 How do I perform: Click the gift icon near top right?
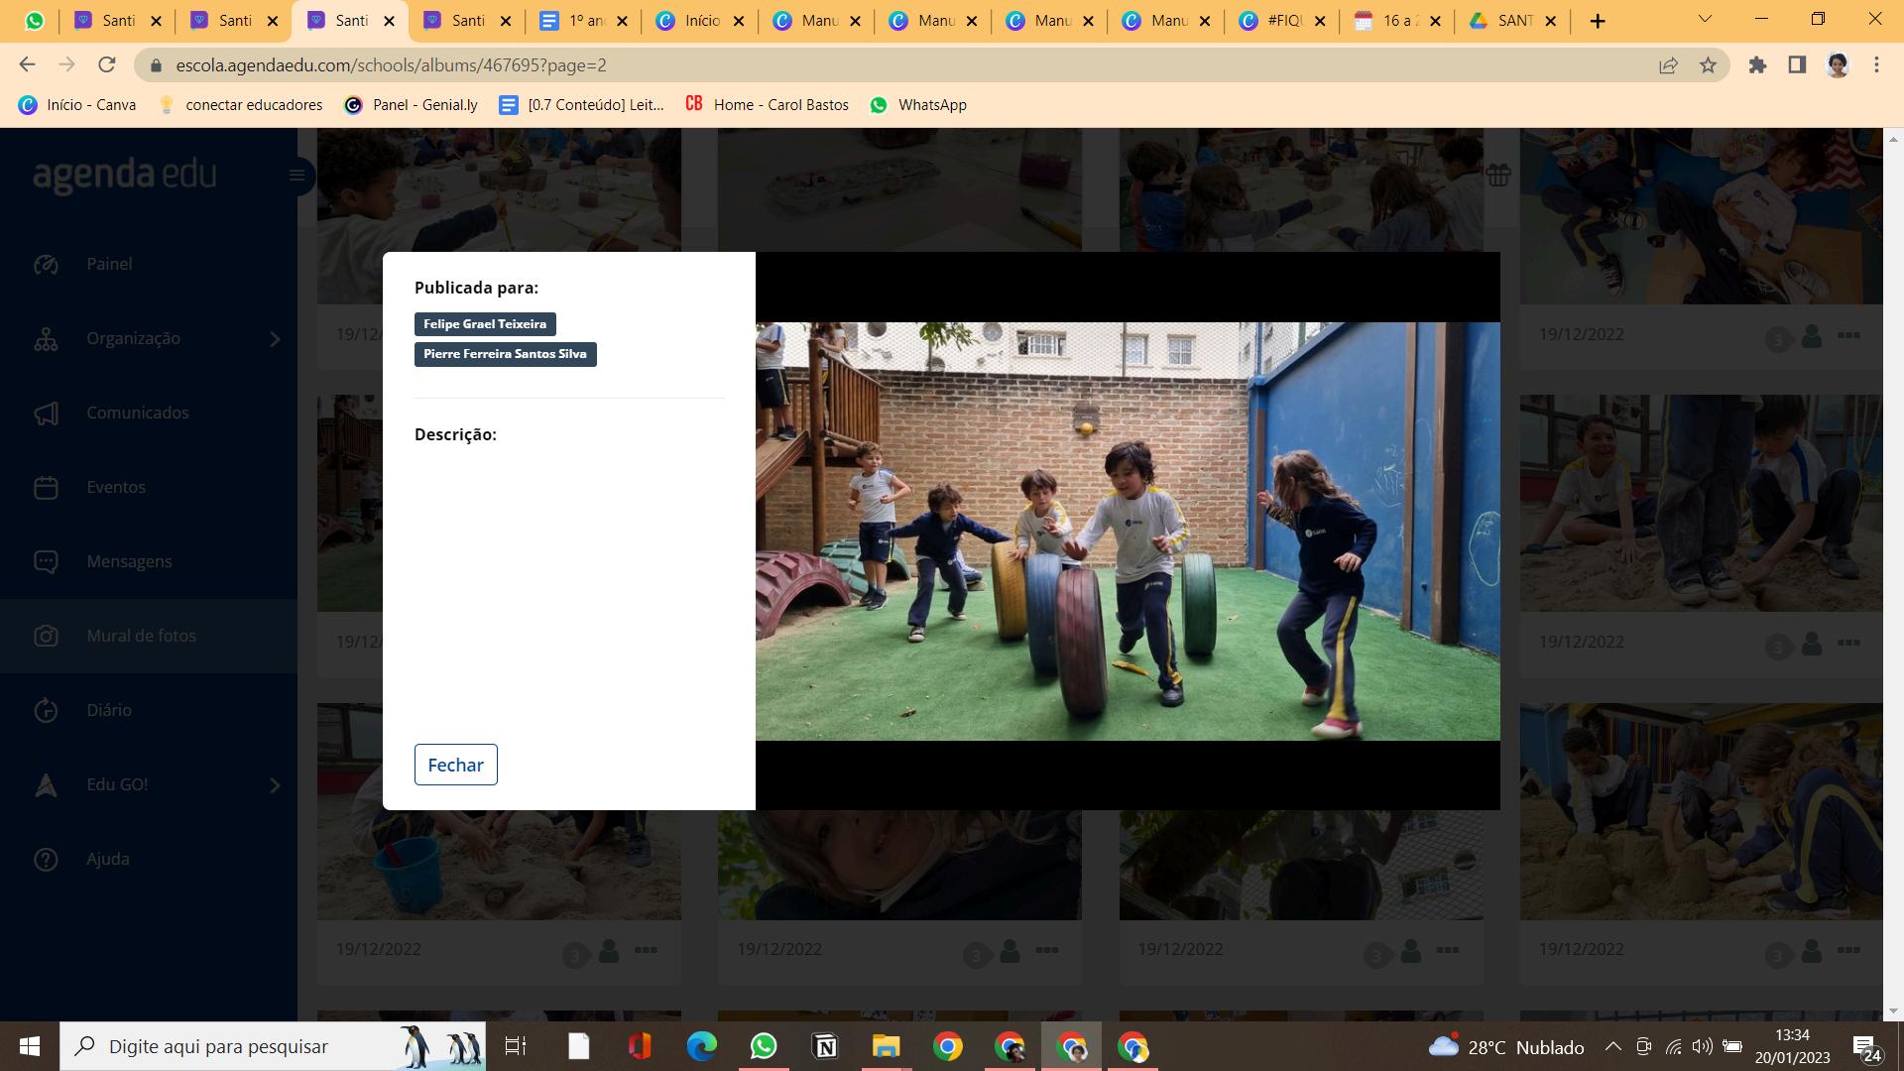[1497, 176]
